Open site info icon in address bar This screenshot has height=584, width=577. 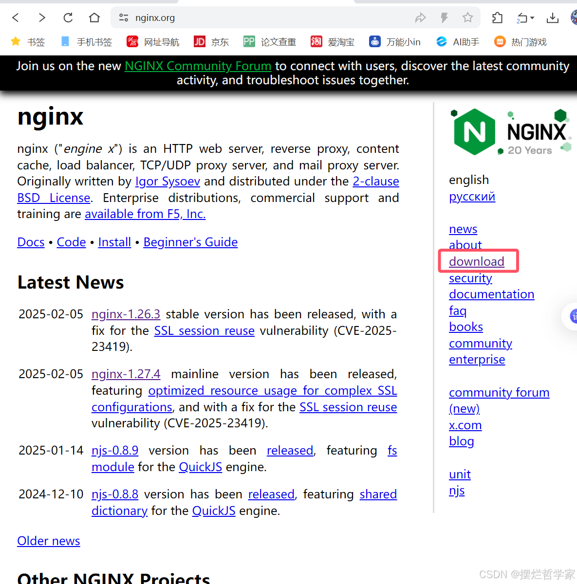coord(124,18)
